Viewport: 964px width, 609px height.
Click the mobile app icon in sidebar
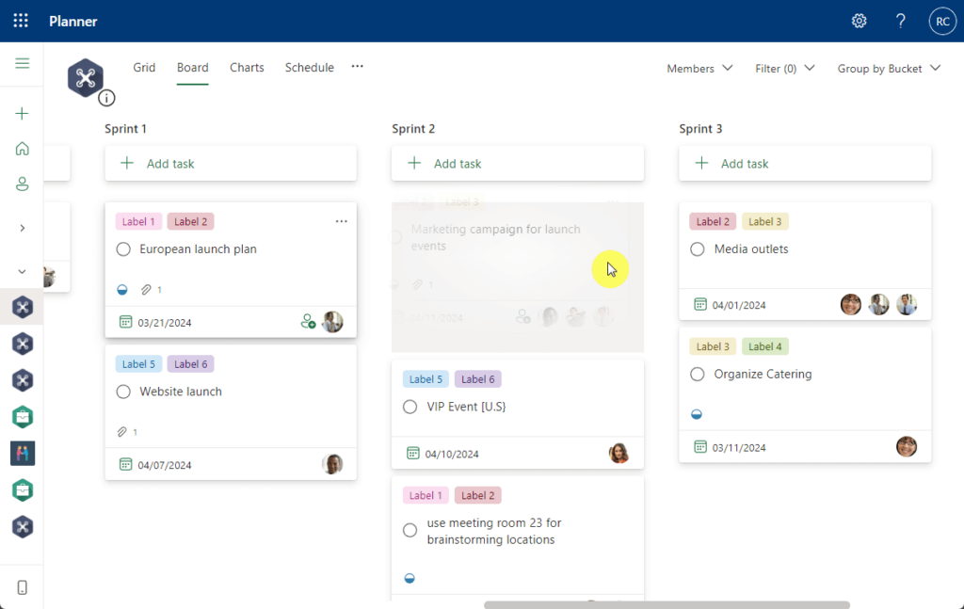[23, 587]
